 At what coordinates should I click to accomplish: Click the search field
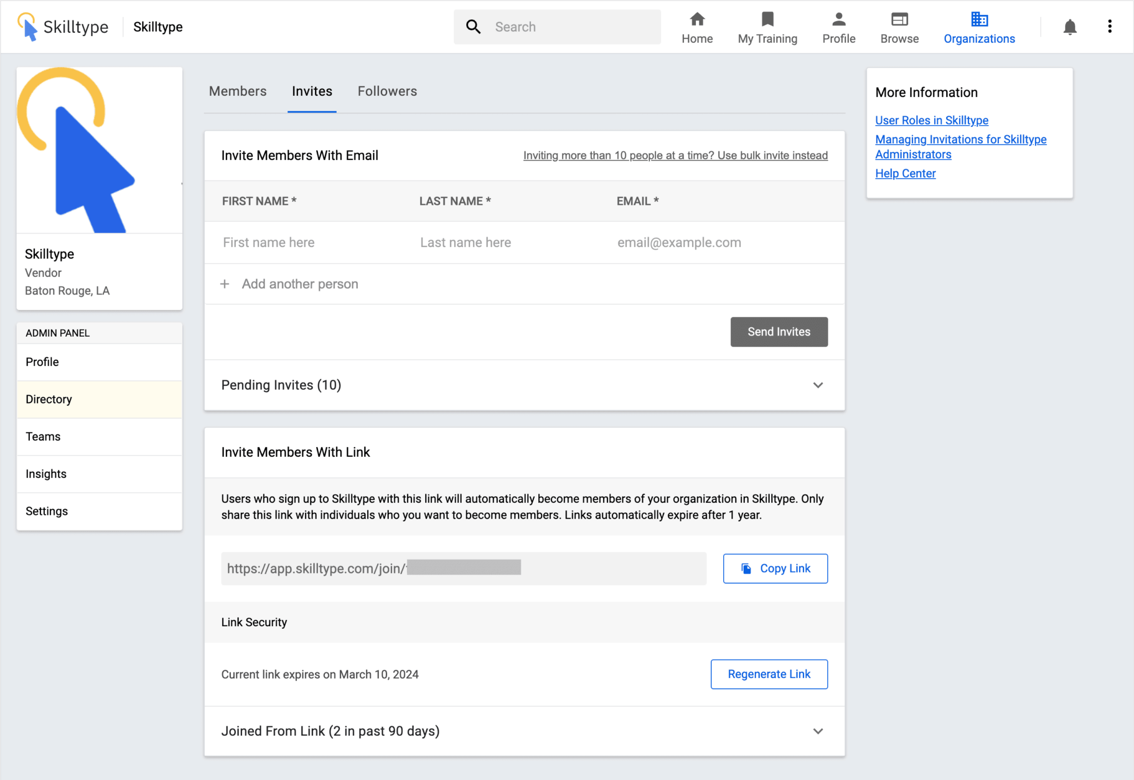click(x=556, y=27)
